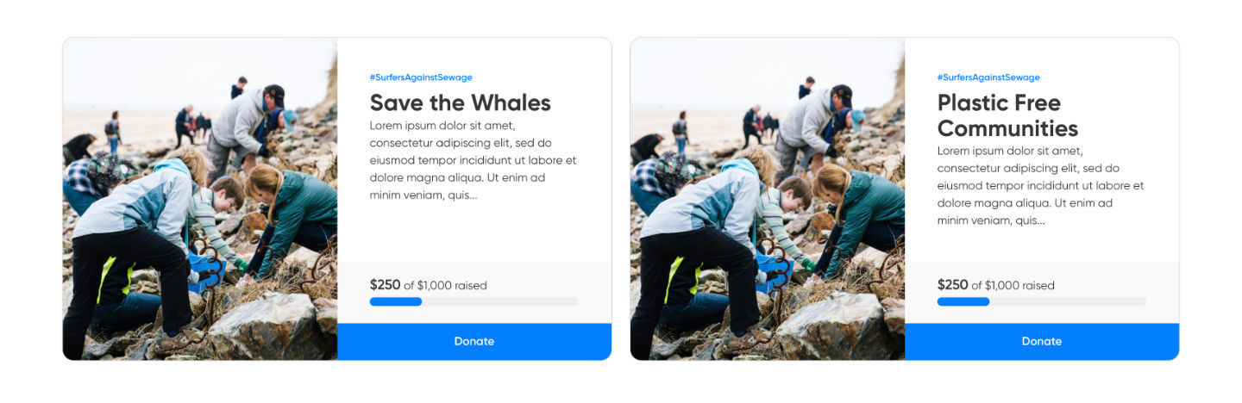Screen dimensions: 1242x403
Task: Click "of $1,000 raised" on the Plastic Free Communities card
Action: [x=1013, y=286]
